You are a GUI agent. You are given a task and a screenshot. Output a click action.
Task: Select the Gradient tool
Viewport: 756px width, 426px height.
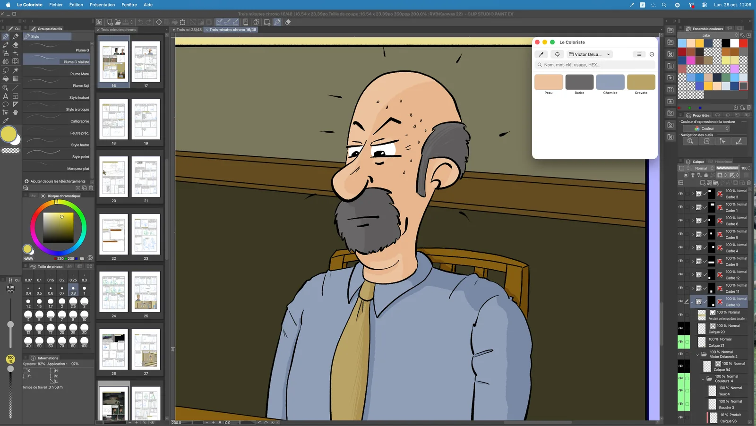point(16,79)
